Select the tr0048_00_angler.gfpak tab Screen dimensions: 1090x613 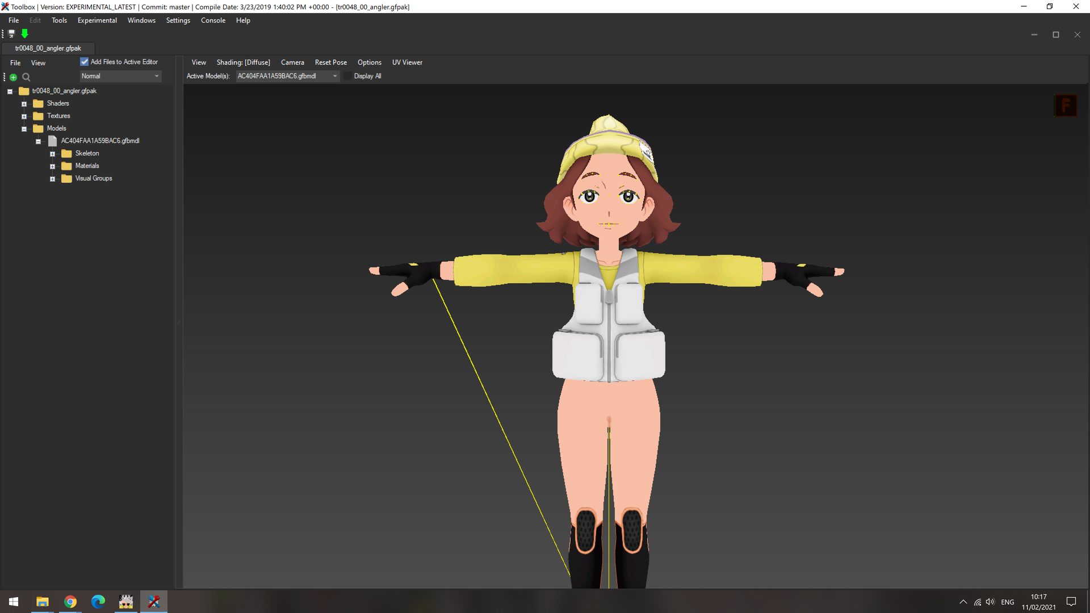(x=48, y=48)
